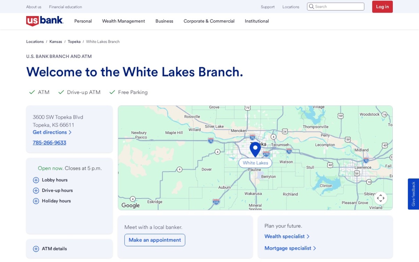The width and height of the screenshot is (419, 262).
Task: Open Financial education link
Action: pyautogui.click(x=66, y=7)
